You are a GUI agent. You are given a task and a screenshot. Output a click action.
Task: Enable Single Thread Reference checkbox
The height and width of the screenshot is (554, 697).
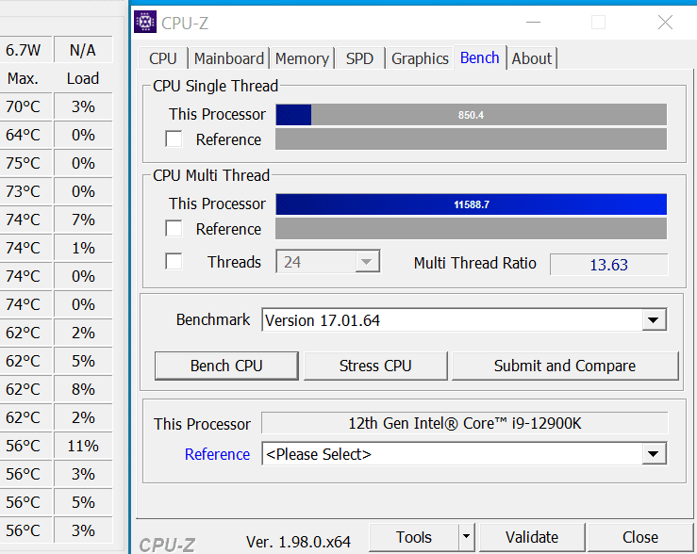(174, 138)
